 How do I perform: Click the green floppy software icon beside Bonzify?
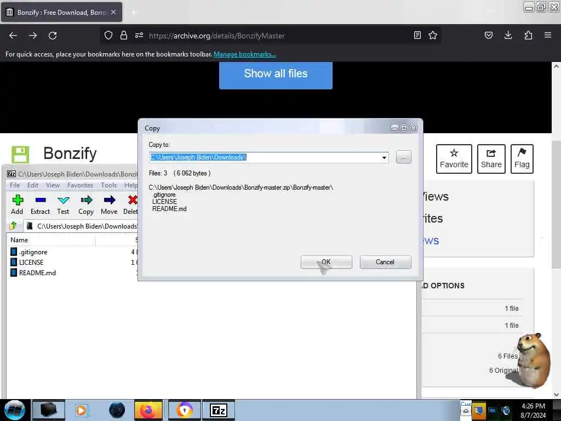click(x=20, y=155)
